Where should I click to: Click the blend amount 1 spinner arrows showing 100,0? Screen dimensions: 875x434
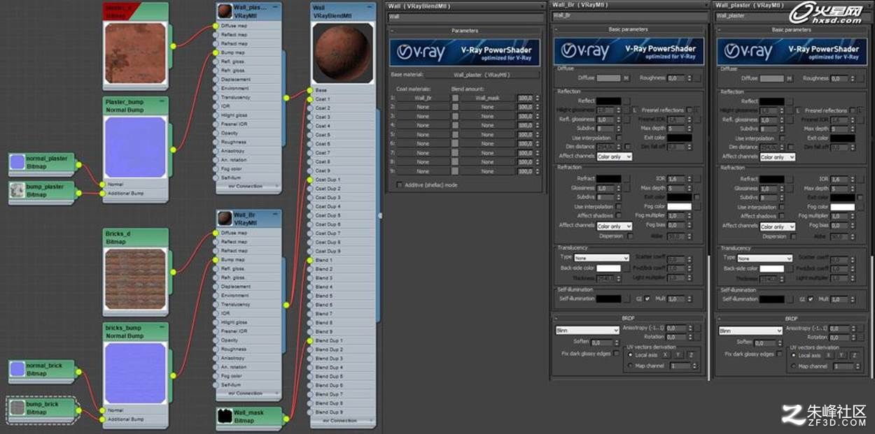pos(537,98)
